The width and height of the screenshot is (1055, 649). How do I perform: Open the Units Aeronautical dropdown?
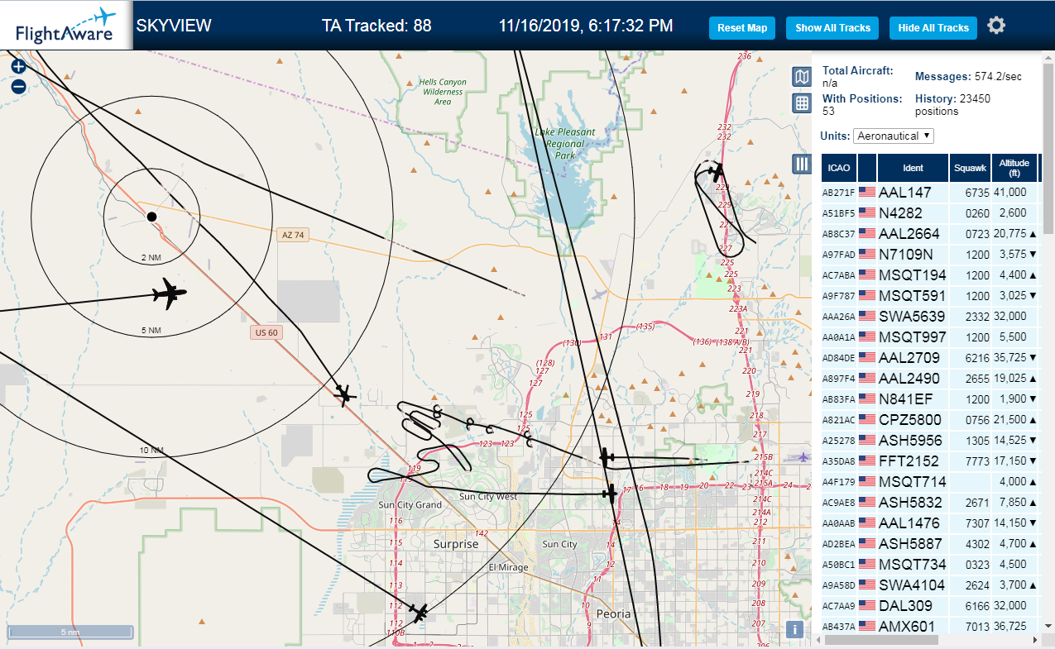click(894, 136)
